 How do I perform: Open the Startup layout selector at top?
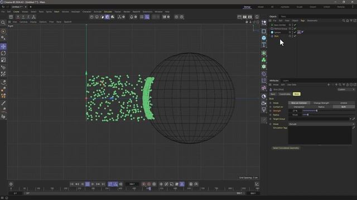(247, 7)
